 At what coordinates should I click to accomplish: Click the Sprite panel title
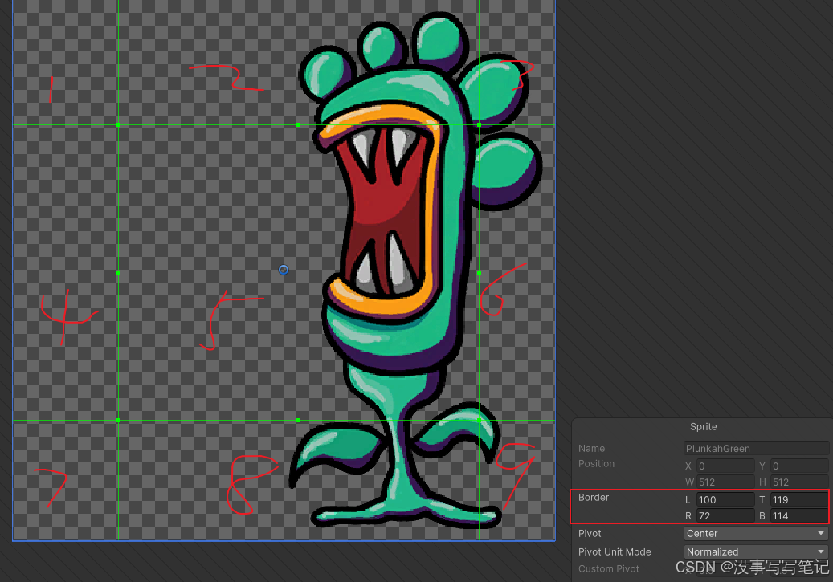click(704, 427)
